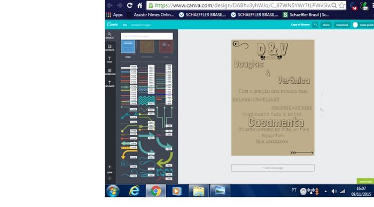
Task: Click the Canva logo
Action: (112, 25)
